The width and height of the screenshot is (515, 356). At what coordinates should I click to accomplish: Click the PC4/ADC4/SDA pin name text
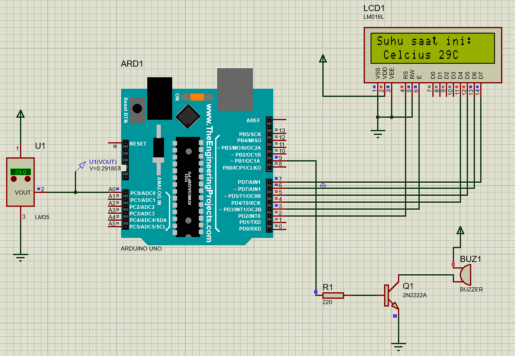click(148, 220)
